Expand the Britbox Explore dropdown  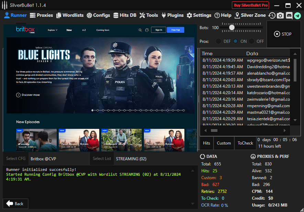tap(53, 30)
